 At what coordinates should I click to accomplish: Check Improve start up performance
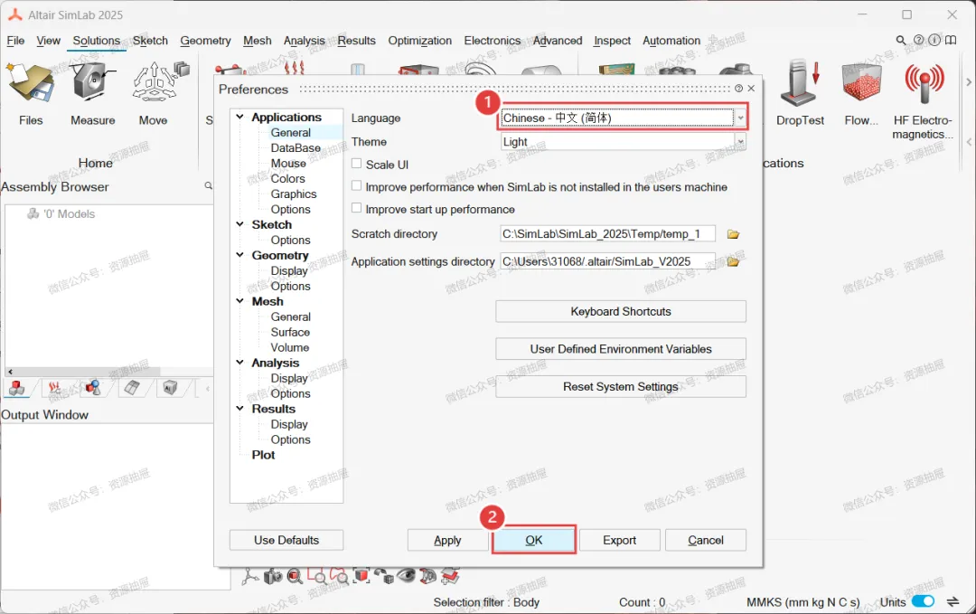tap(357, 208)
